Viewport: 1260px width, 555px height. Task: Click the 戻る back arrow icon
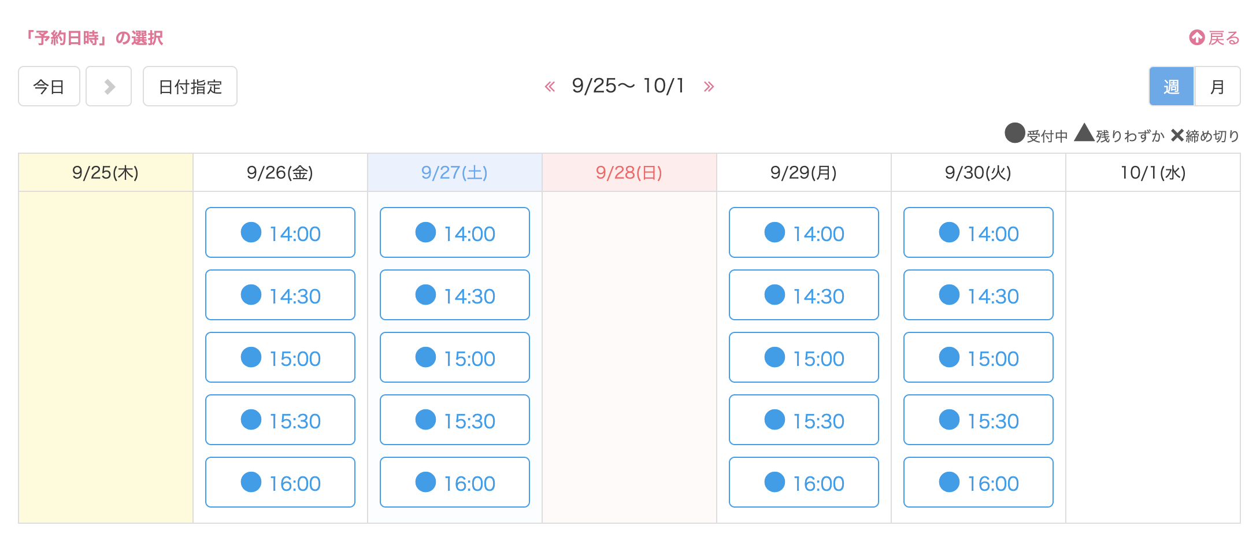pos(1196,38)
